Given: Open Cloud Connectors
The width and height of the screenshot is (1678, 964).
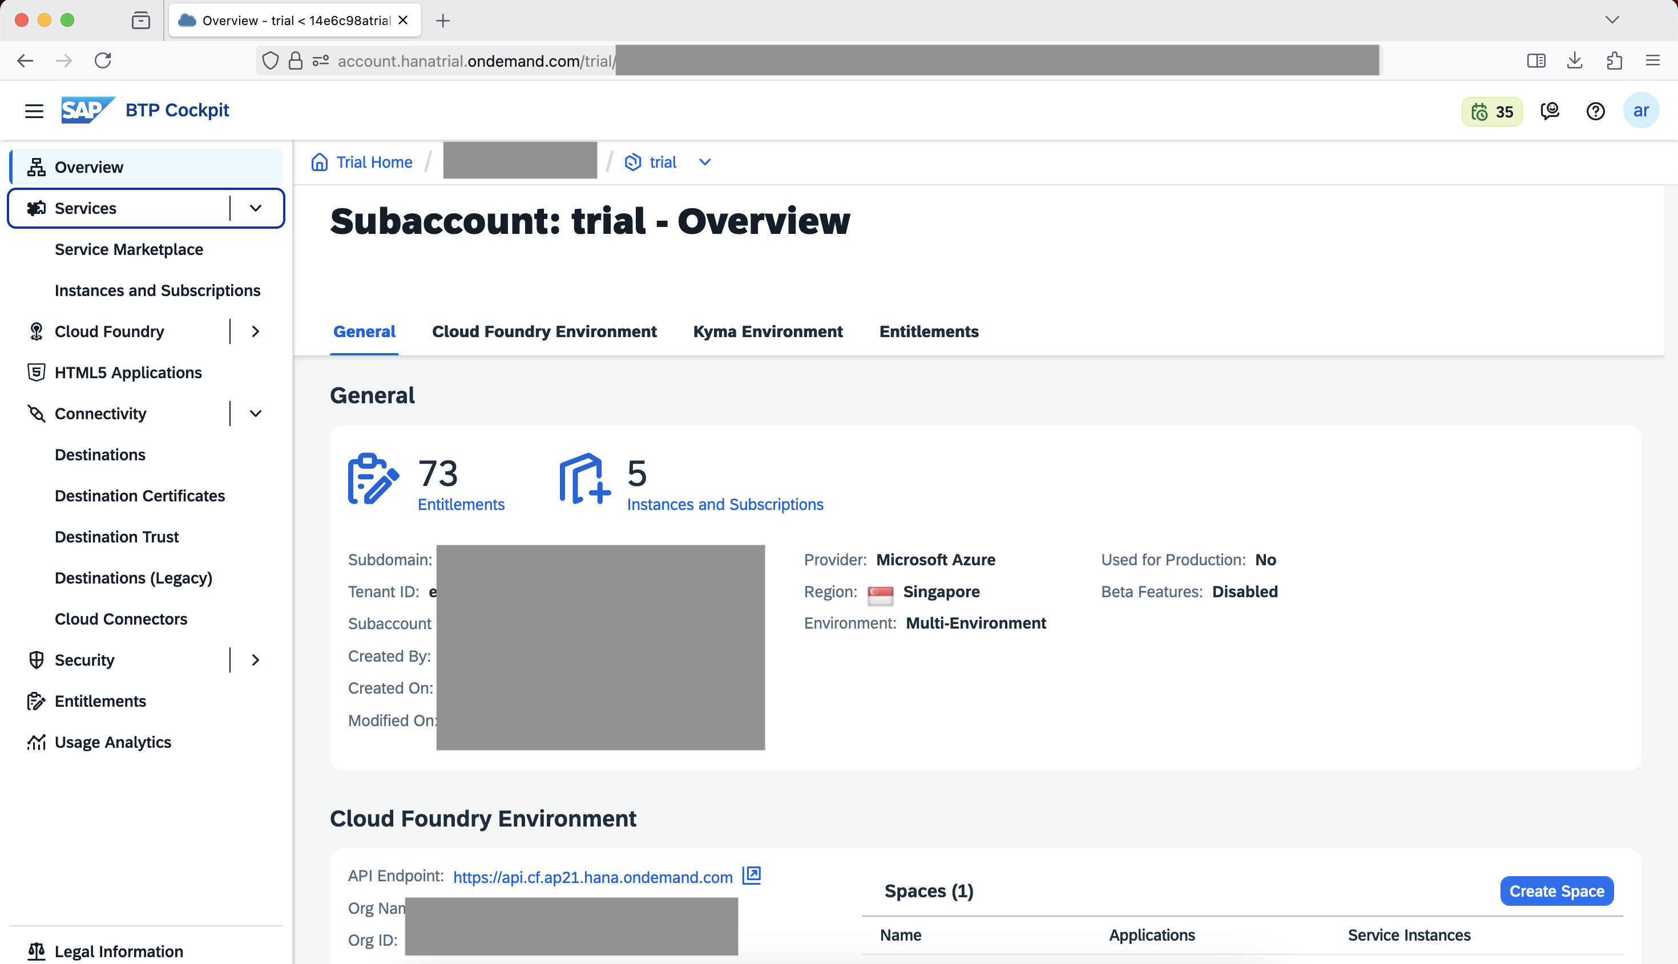Looking at the screenshot, I should [120, 619].
